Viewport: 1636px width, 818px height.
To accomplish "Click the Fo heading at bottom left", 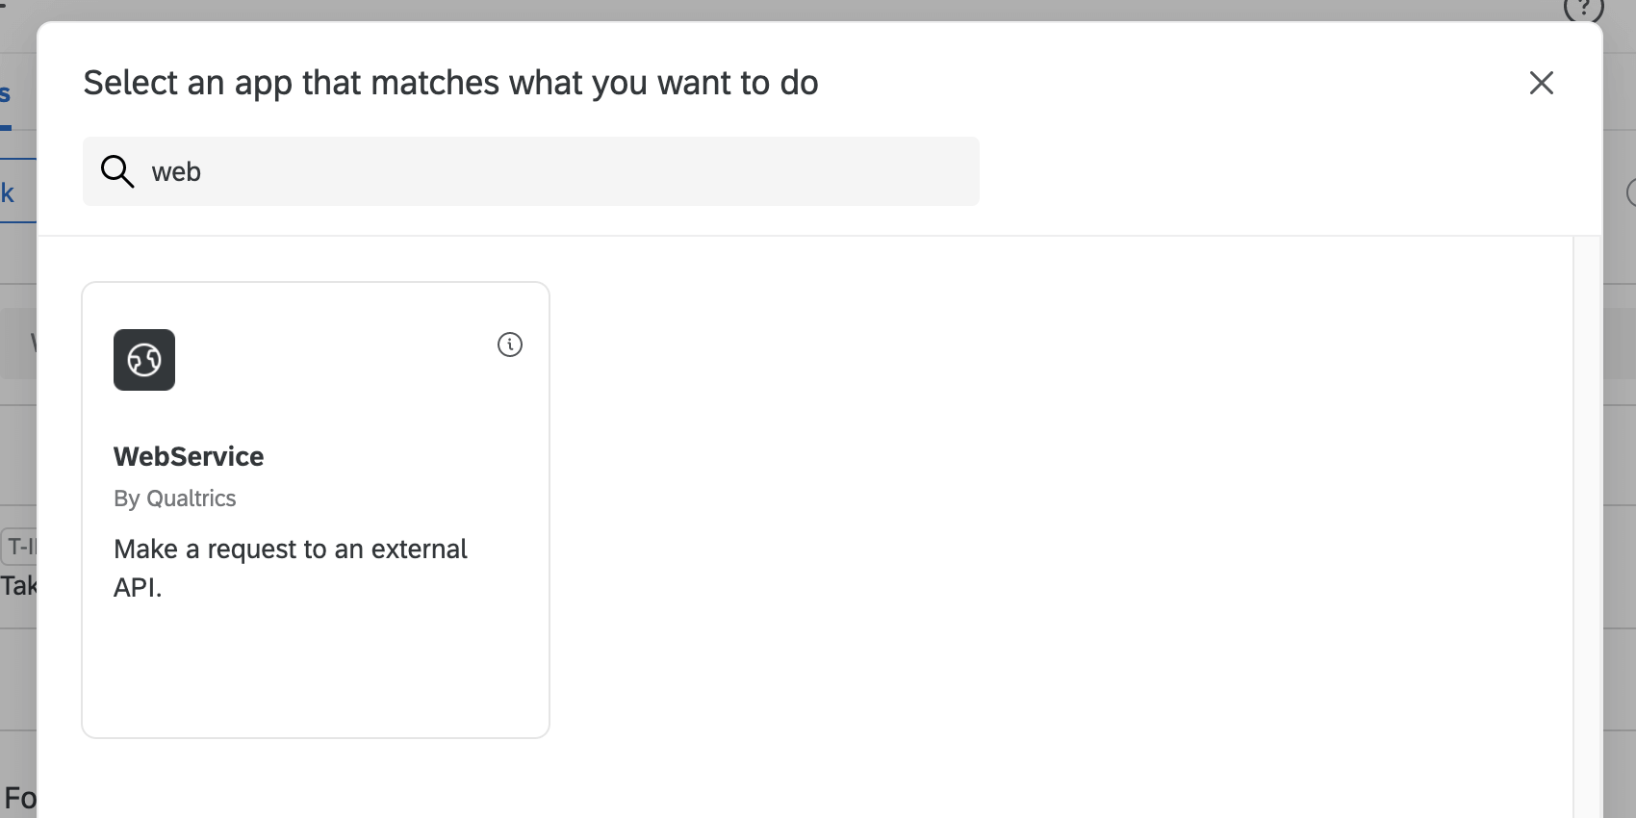I will coord(18,797).
